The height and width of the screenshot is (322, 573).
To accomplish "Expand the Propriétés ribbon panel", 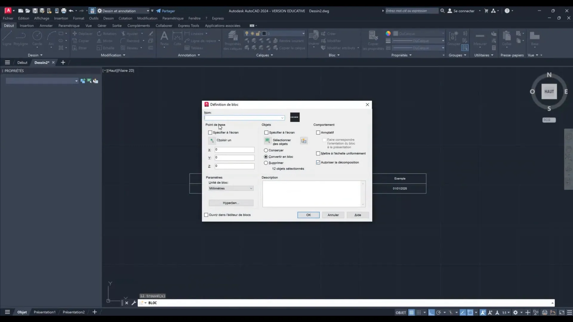I will (x=401, y=55).
